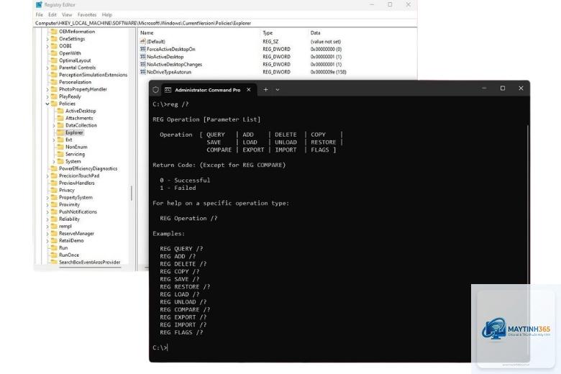
Task: Select the PerceptionSimulationExtensions folder icon
Action: pos(54,75)
